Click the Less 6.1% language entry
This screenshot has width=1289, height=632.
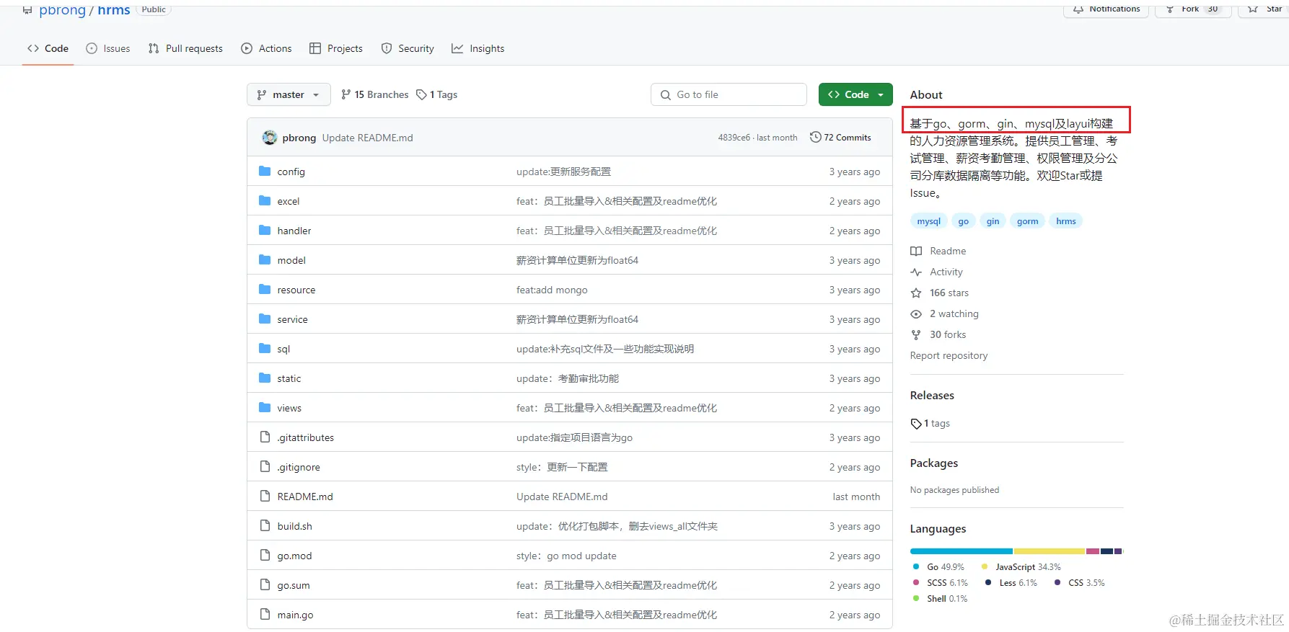(x=1011, y=583)
